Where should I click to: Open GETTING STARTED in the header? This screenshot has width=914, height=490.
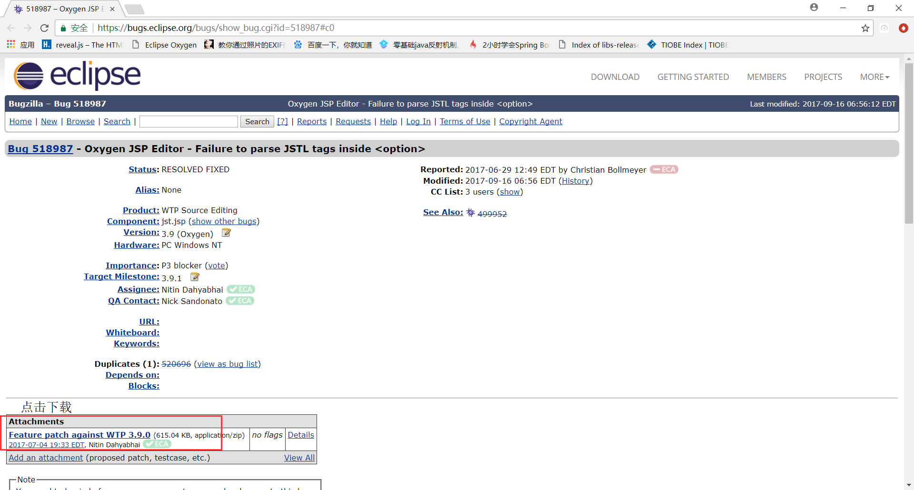[x=693, y=77]
